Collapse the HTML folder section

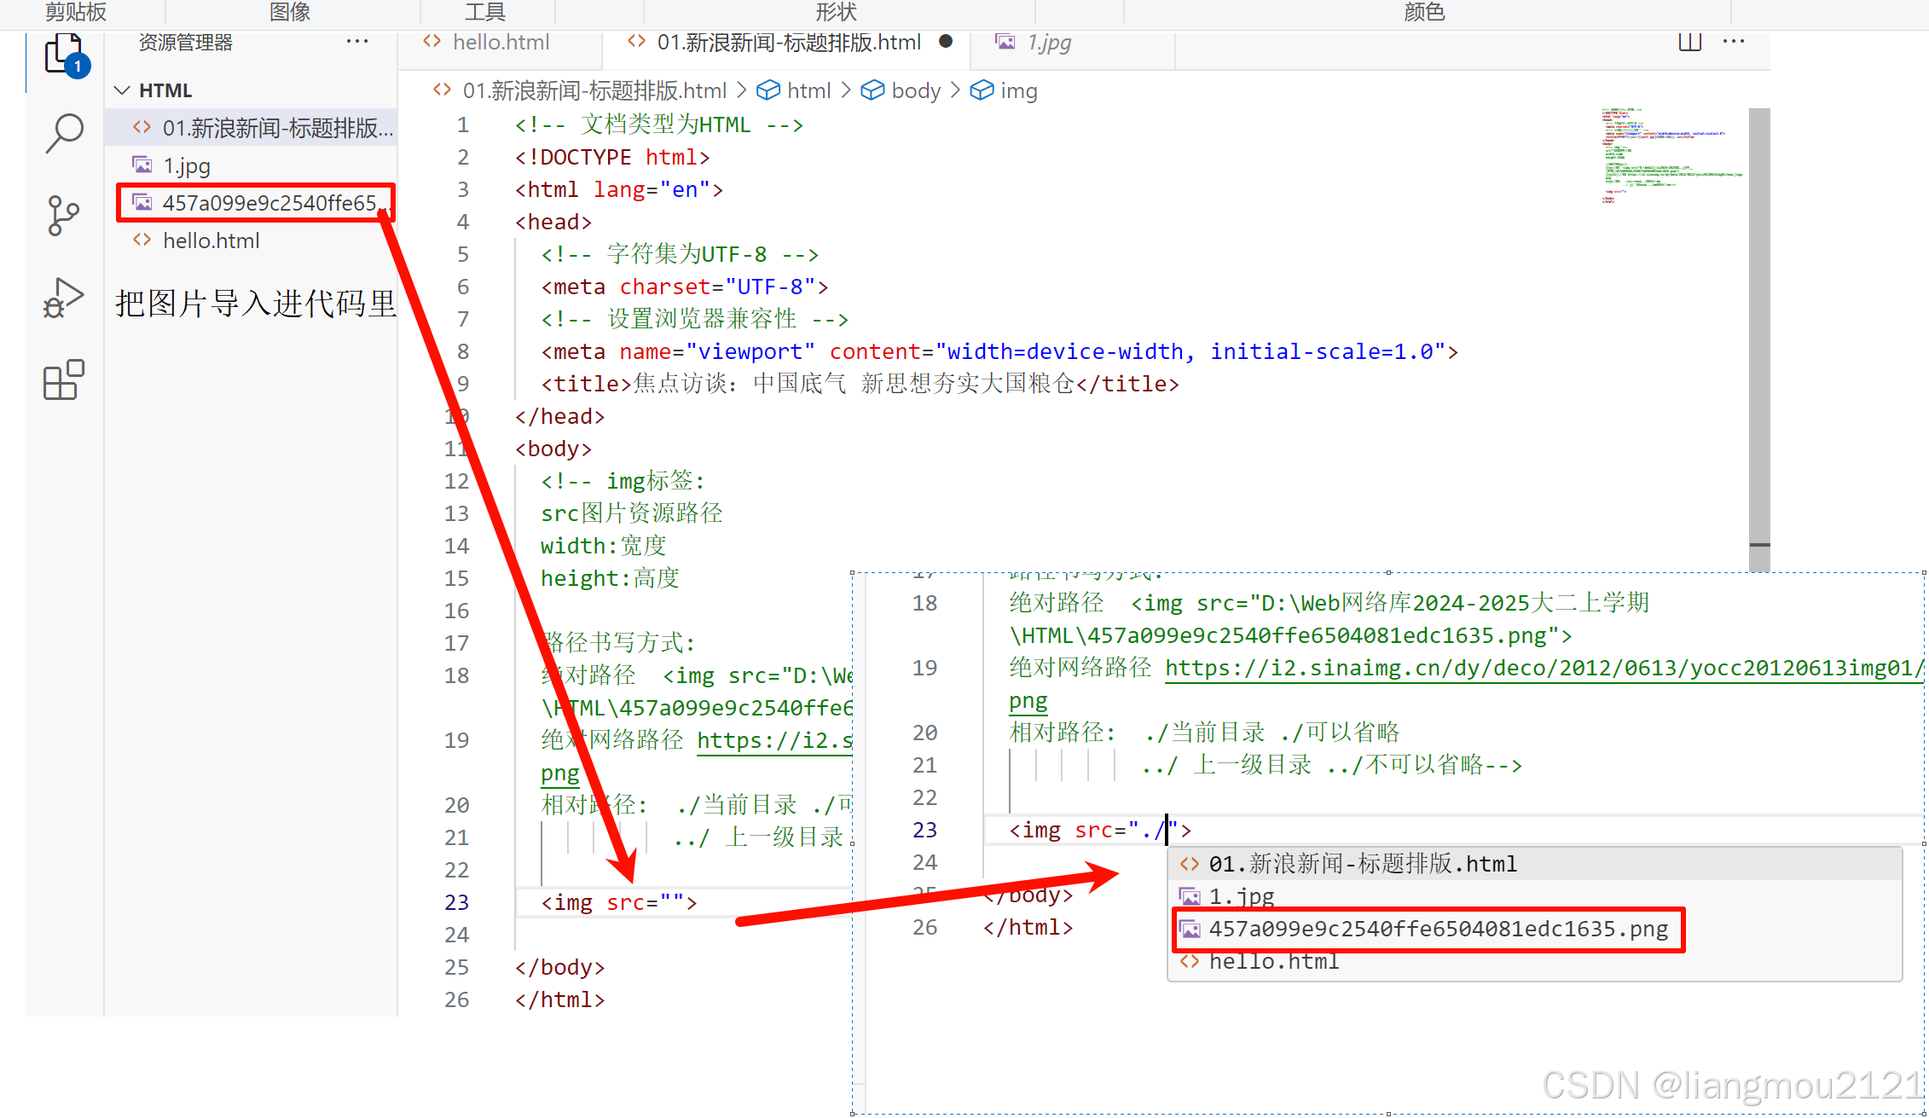pos(123,90)
